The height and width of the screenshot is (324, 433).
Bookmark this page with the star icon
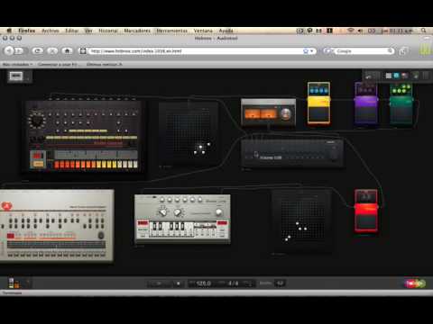(x=306, y=51)
